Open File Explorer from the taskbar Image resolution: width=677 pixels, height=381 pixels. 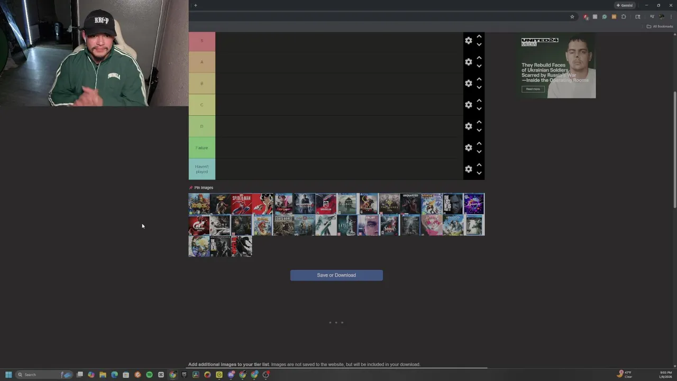(103, 375)
